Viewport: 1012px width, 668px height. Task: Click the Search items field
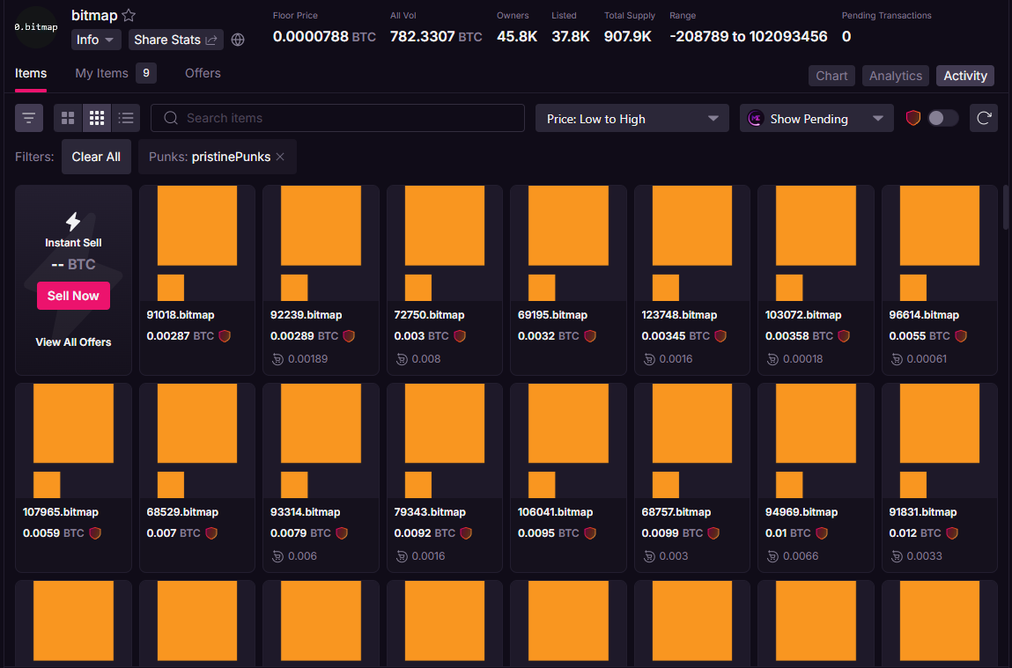(337, 118)
